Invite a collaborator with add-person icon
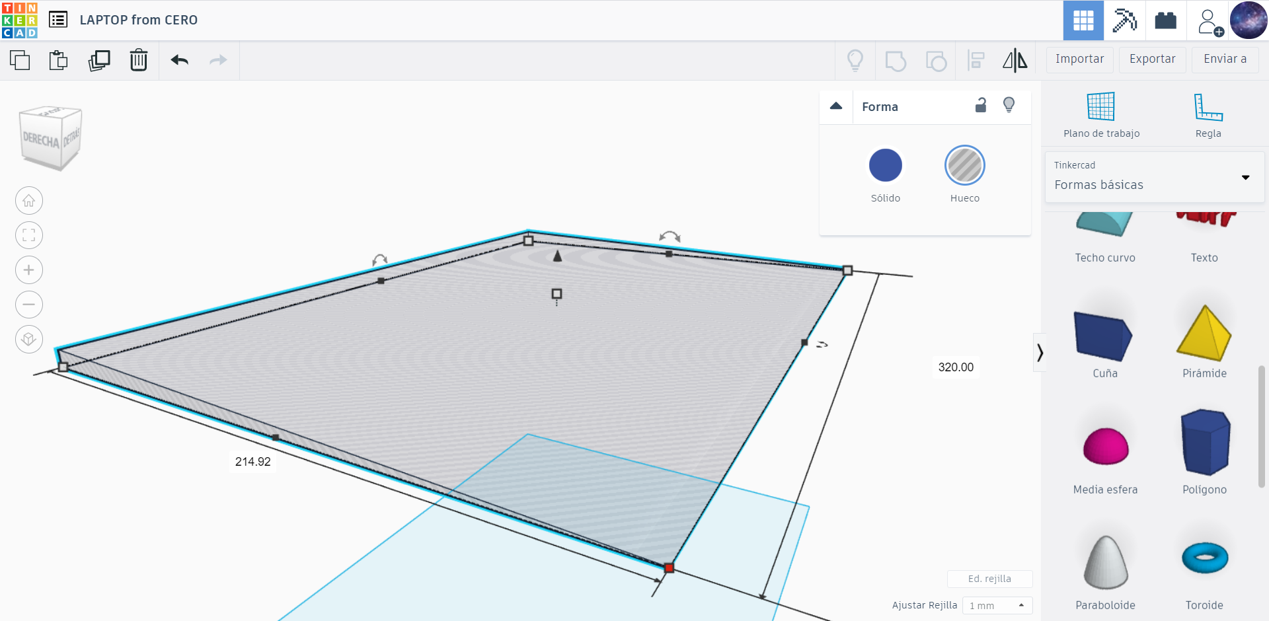The height and width of the screenshot is (621, 1269). (1209, 22)
